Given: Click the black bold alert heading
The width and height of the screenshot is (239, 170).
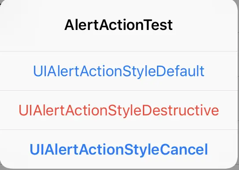Looking at the screenshot, I should click(x=119, y=25).
